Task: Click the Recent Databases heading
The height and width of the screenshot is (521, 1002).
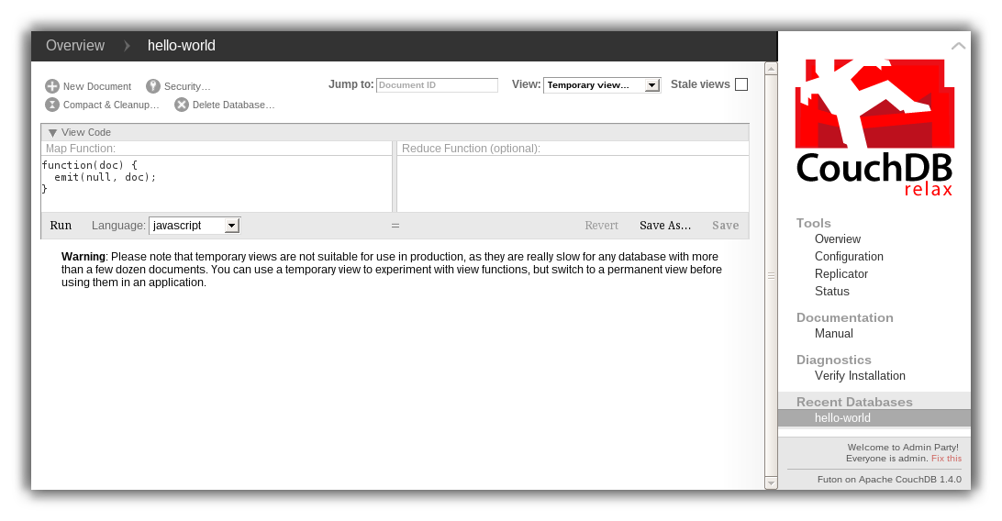Action: 853,402
